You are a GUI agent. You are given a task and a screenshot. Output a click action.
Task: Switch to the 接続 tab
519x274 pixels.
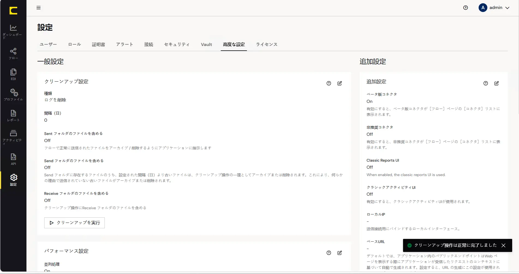149,44
